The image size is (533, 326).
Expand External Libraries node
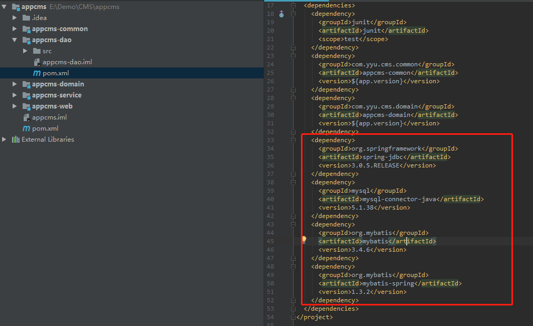pos(4,140)
